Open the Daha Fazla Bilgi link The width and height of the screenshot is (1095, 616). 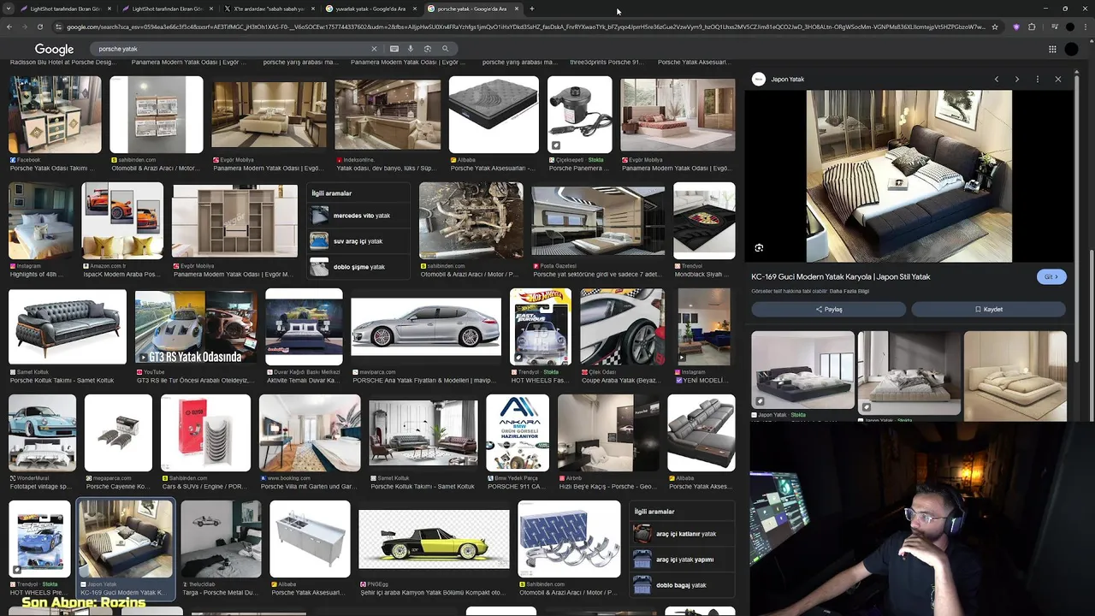[x=849, y=291]
